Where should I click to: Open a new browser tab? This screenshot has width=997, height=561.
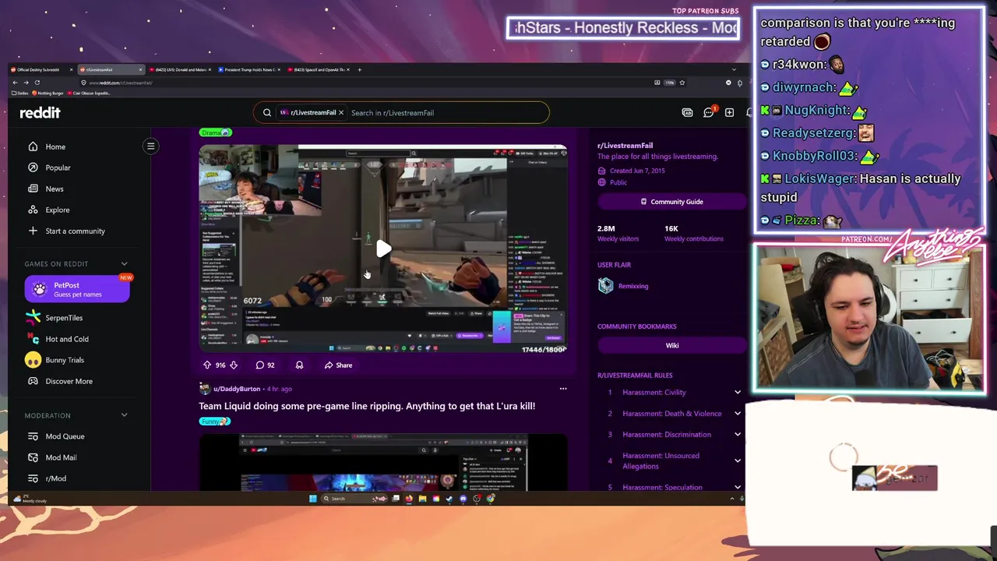pyautogui.click(x=359, y=69)
